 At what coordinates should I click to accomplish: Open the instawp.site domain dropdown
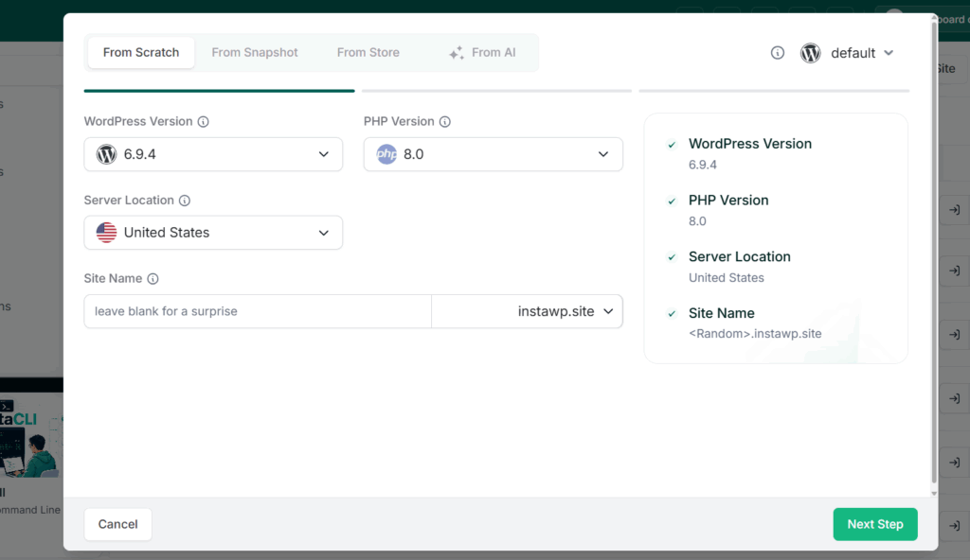(527, 311)
